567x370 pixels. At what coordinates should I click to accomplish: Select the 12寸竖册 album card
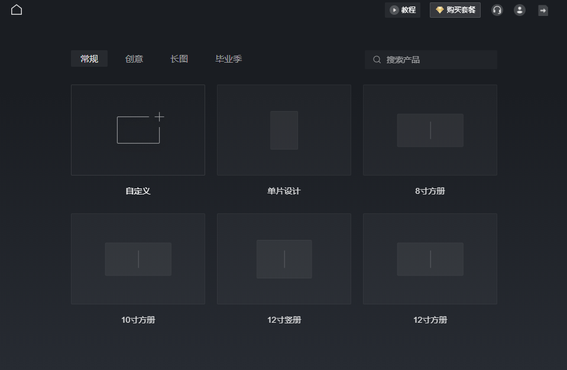[x=284, y=259]
